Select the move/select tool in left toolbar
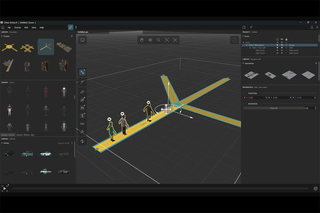The width and height of the screenshot is (320, 213). coord(82,72)
